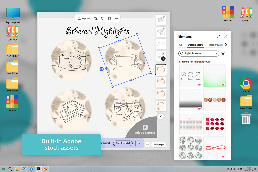Click Start free trial button
Viewport: 258px width, 172px height.
point(123,143)
